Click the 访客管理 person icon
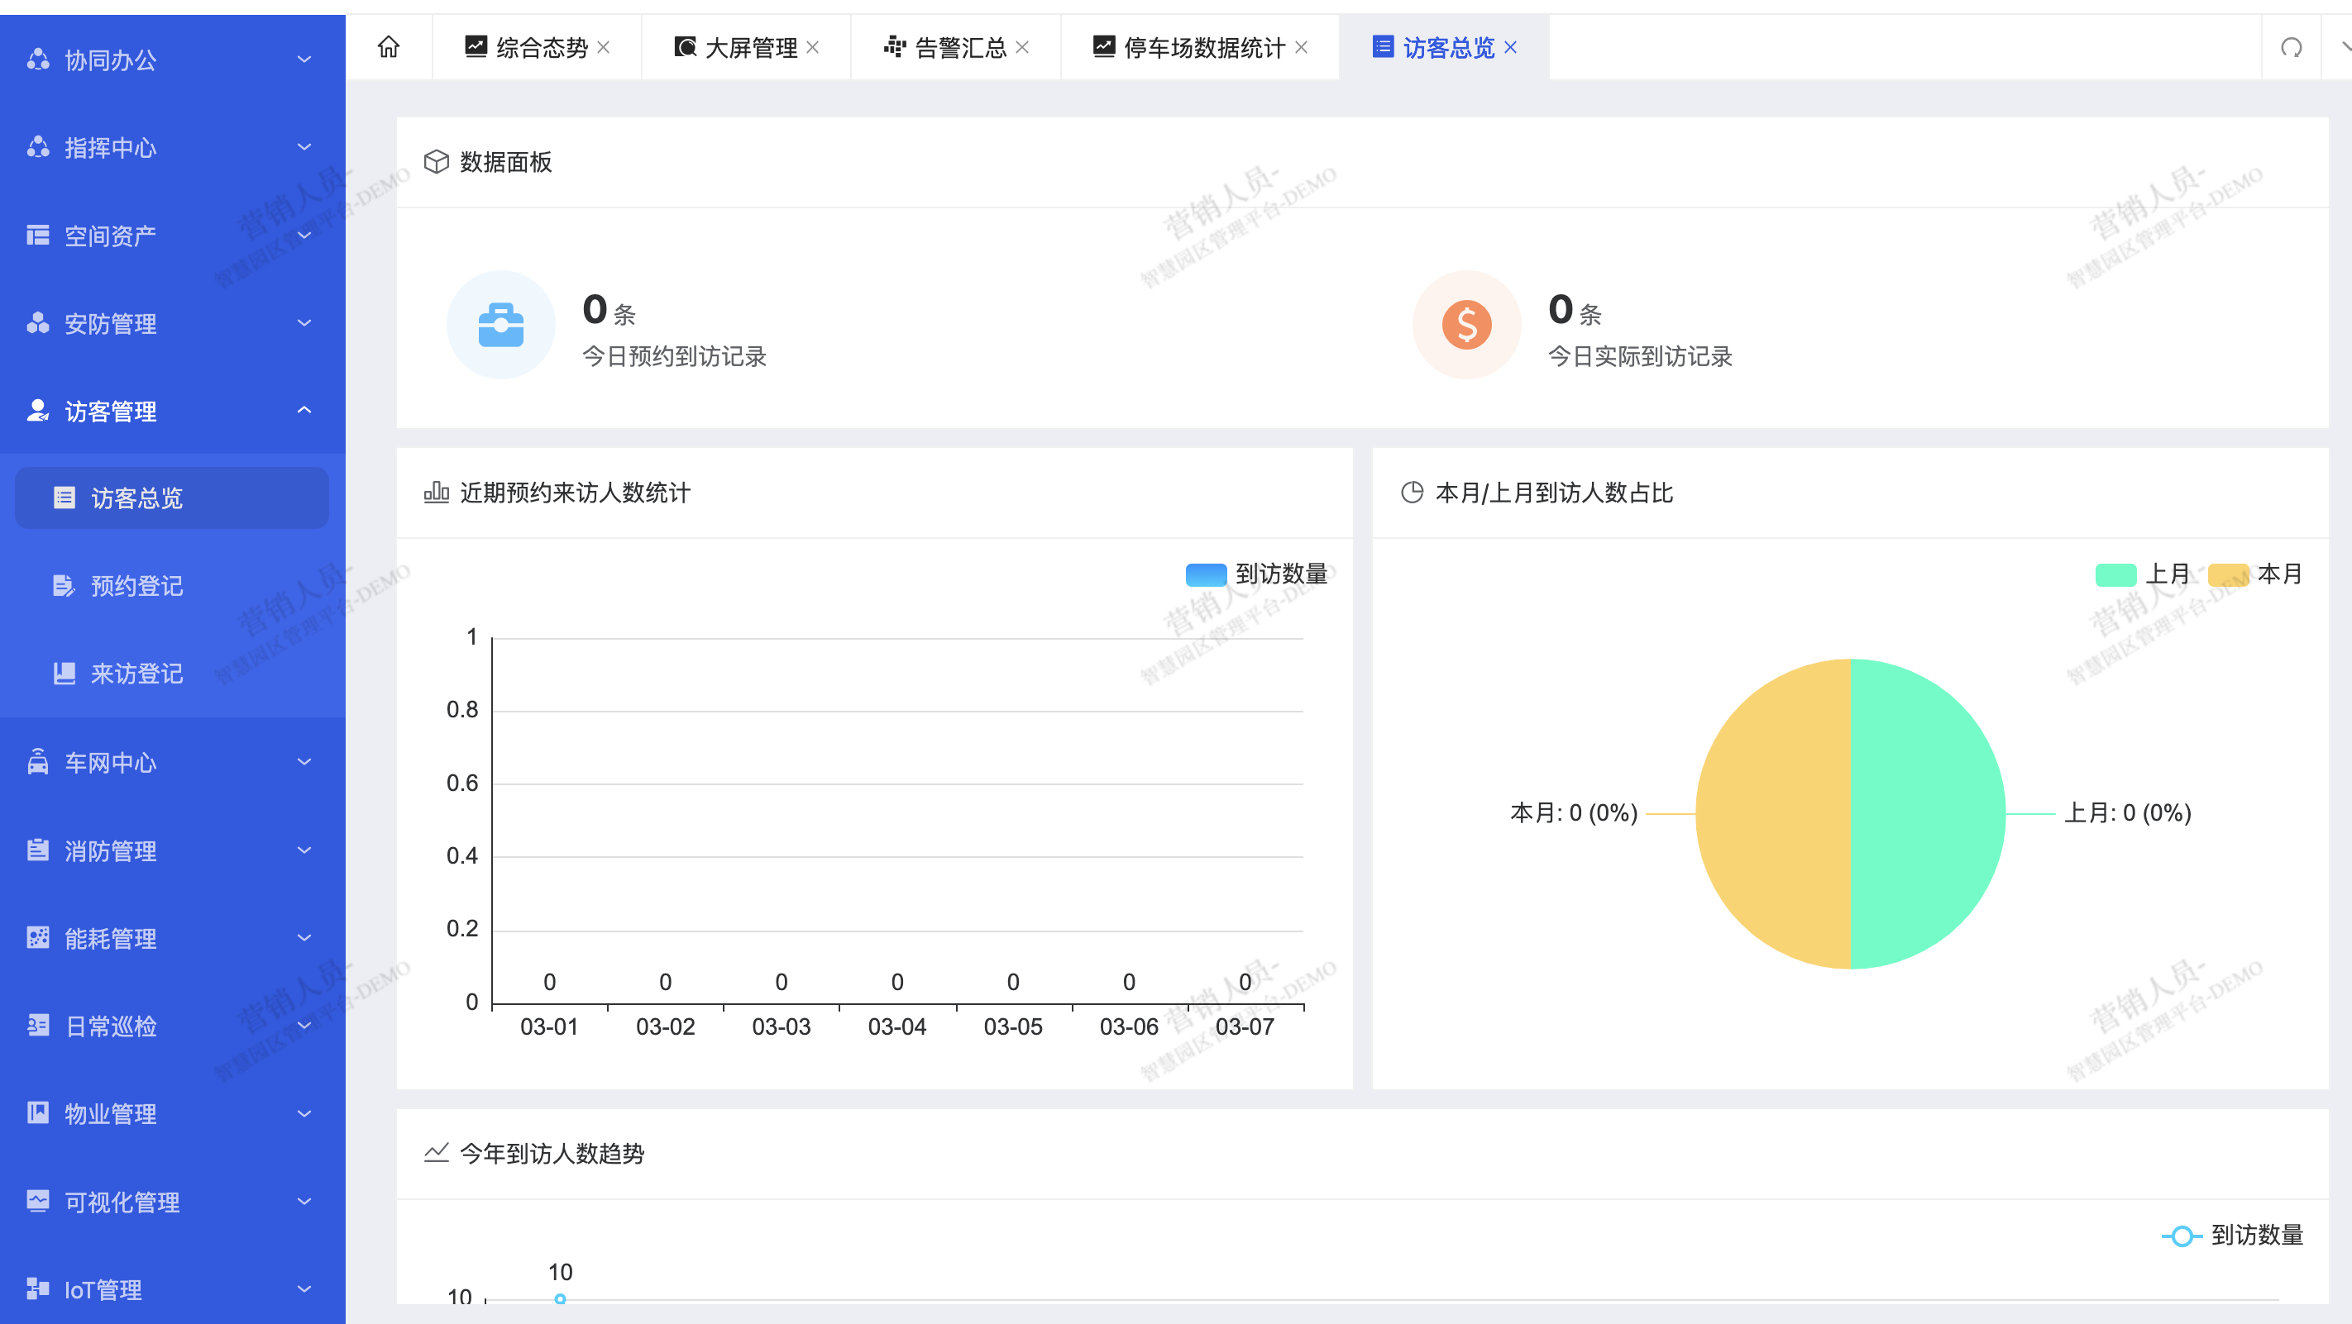This screenshot has width=2352, height=1324. point(37,411)
